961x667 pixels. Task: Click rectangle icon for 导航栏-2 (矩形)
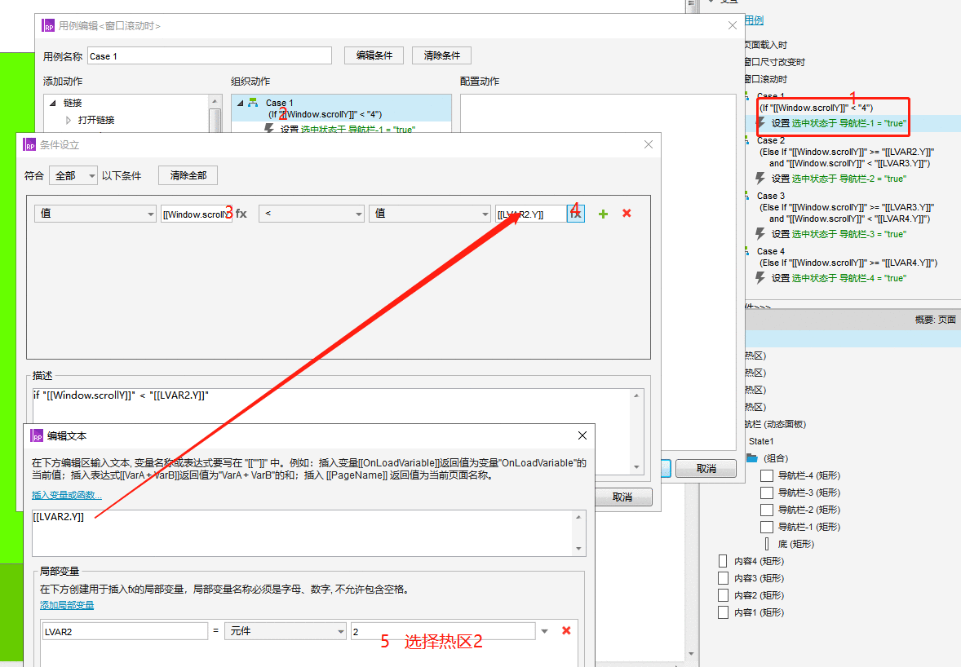click(767, 510)
